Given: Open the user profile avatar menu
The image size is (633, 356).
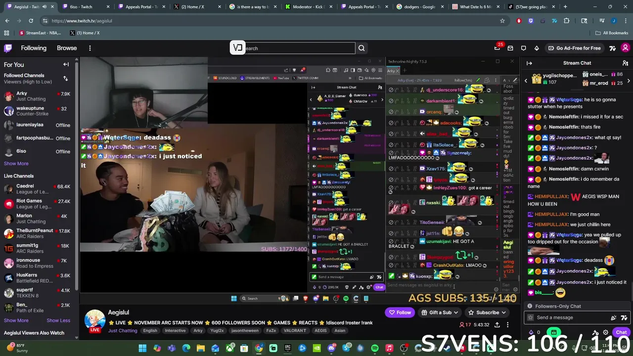Looking at the screenshot, I should (626, 48).
